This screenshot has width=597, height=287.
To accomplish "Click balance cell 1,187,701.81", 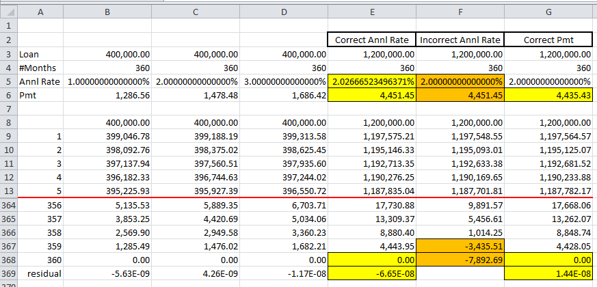I will click(x=460, y=191).
